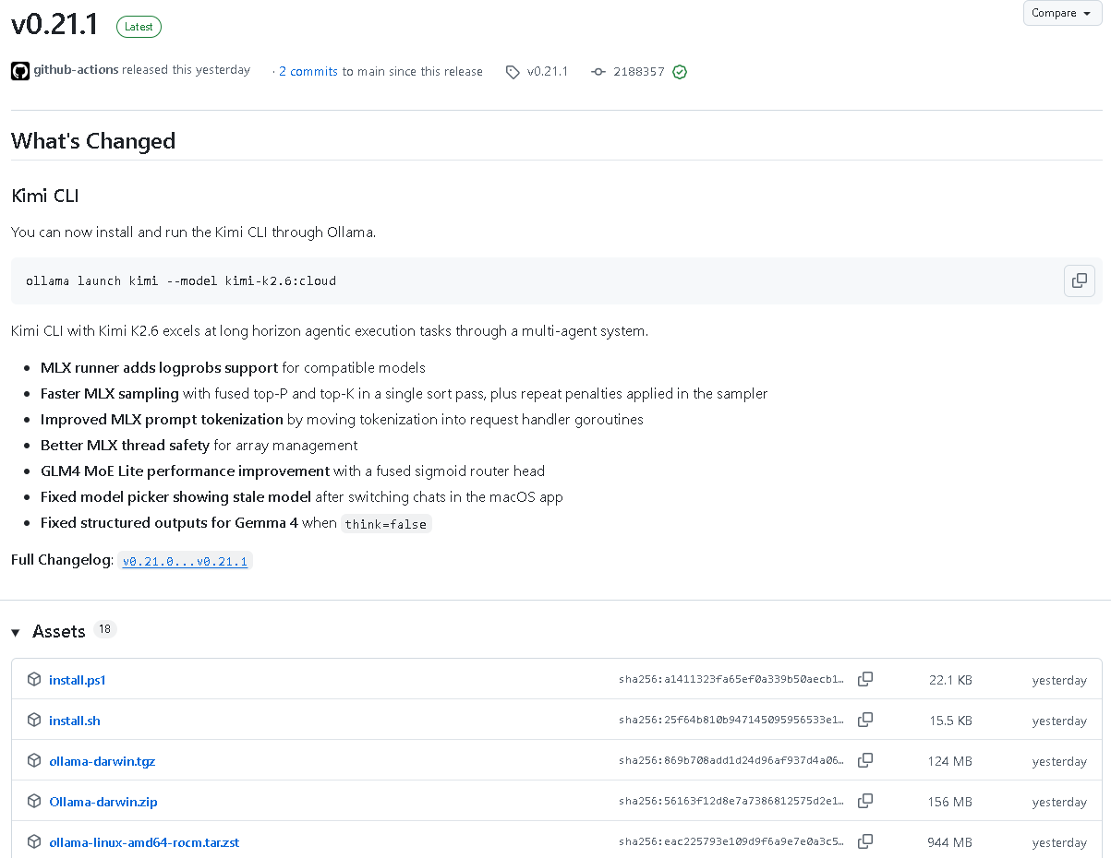Click the Faster MLX sampling bullet
The width and height of the screenshot is (1111, 858).
click(x=404, y=393)
